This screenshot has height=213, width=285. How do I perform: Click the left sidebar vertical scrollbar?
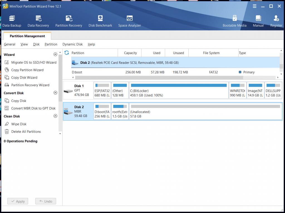click(x=60, y=78)
